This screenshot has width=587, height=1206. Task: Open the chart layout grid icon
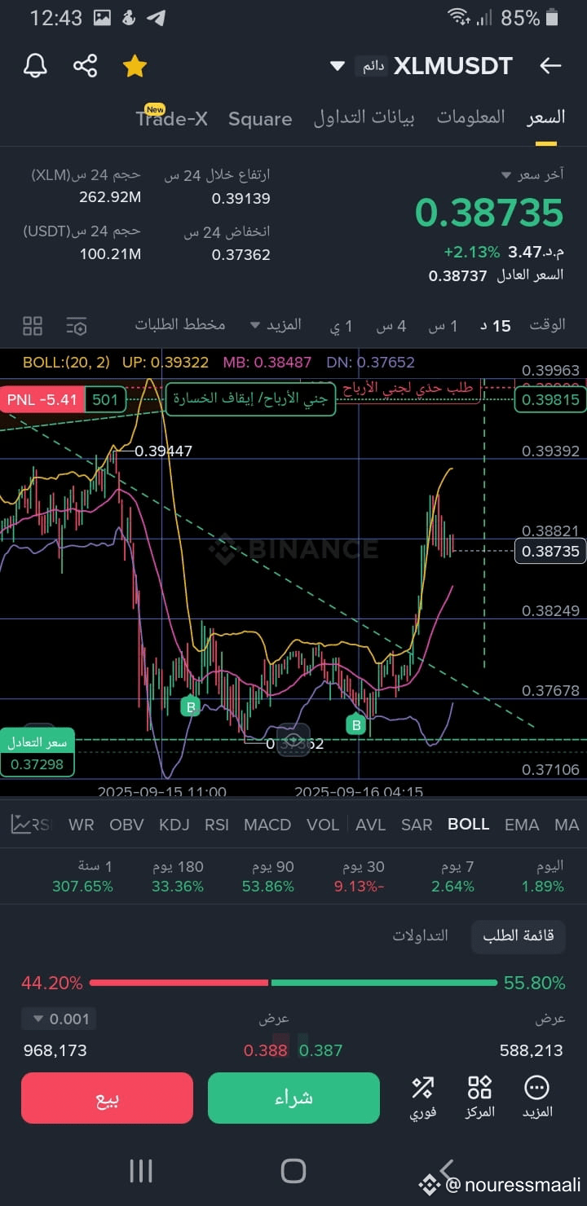point(33,326)
